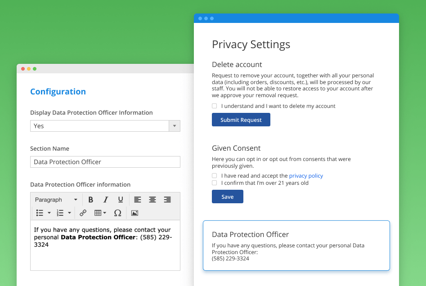
Task: Tick the privacy policy acceptance checkbox
Action: click(215, 176)
